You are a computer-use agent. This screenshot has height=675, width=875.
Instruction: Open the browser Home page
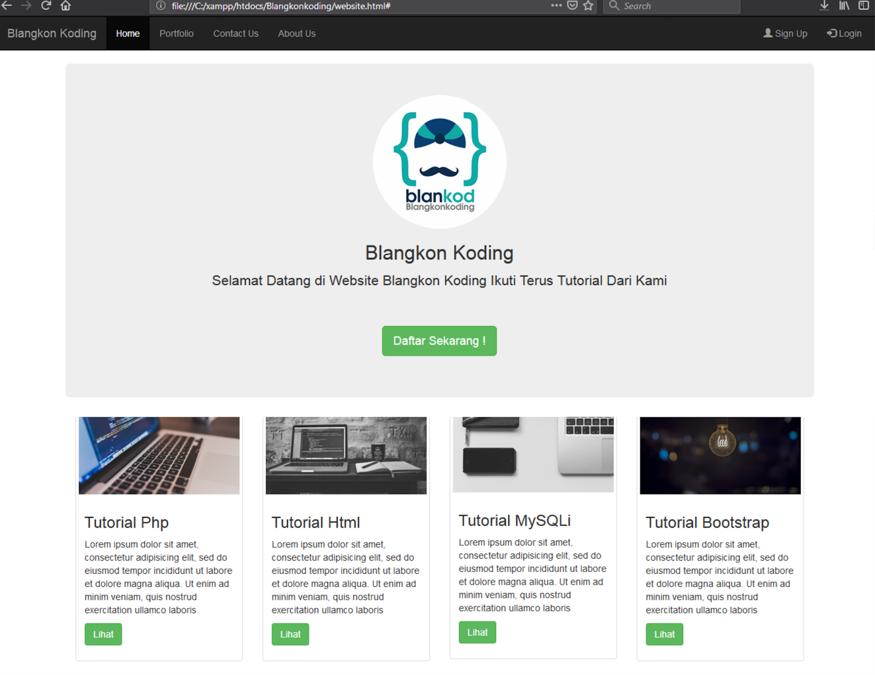pyautogui.click(x=65, y=7)
